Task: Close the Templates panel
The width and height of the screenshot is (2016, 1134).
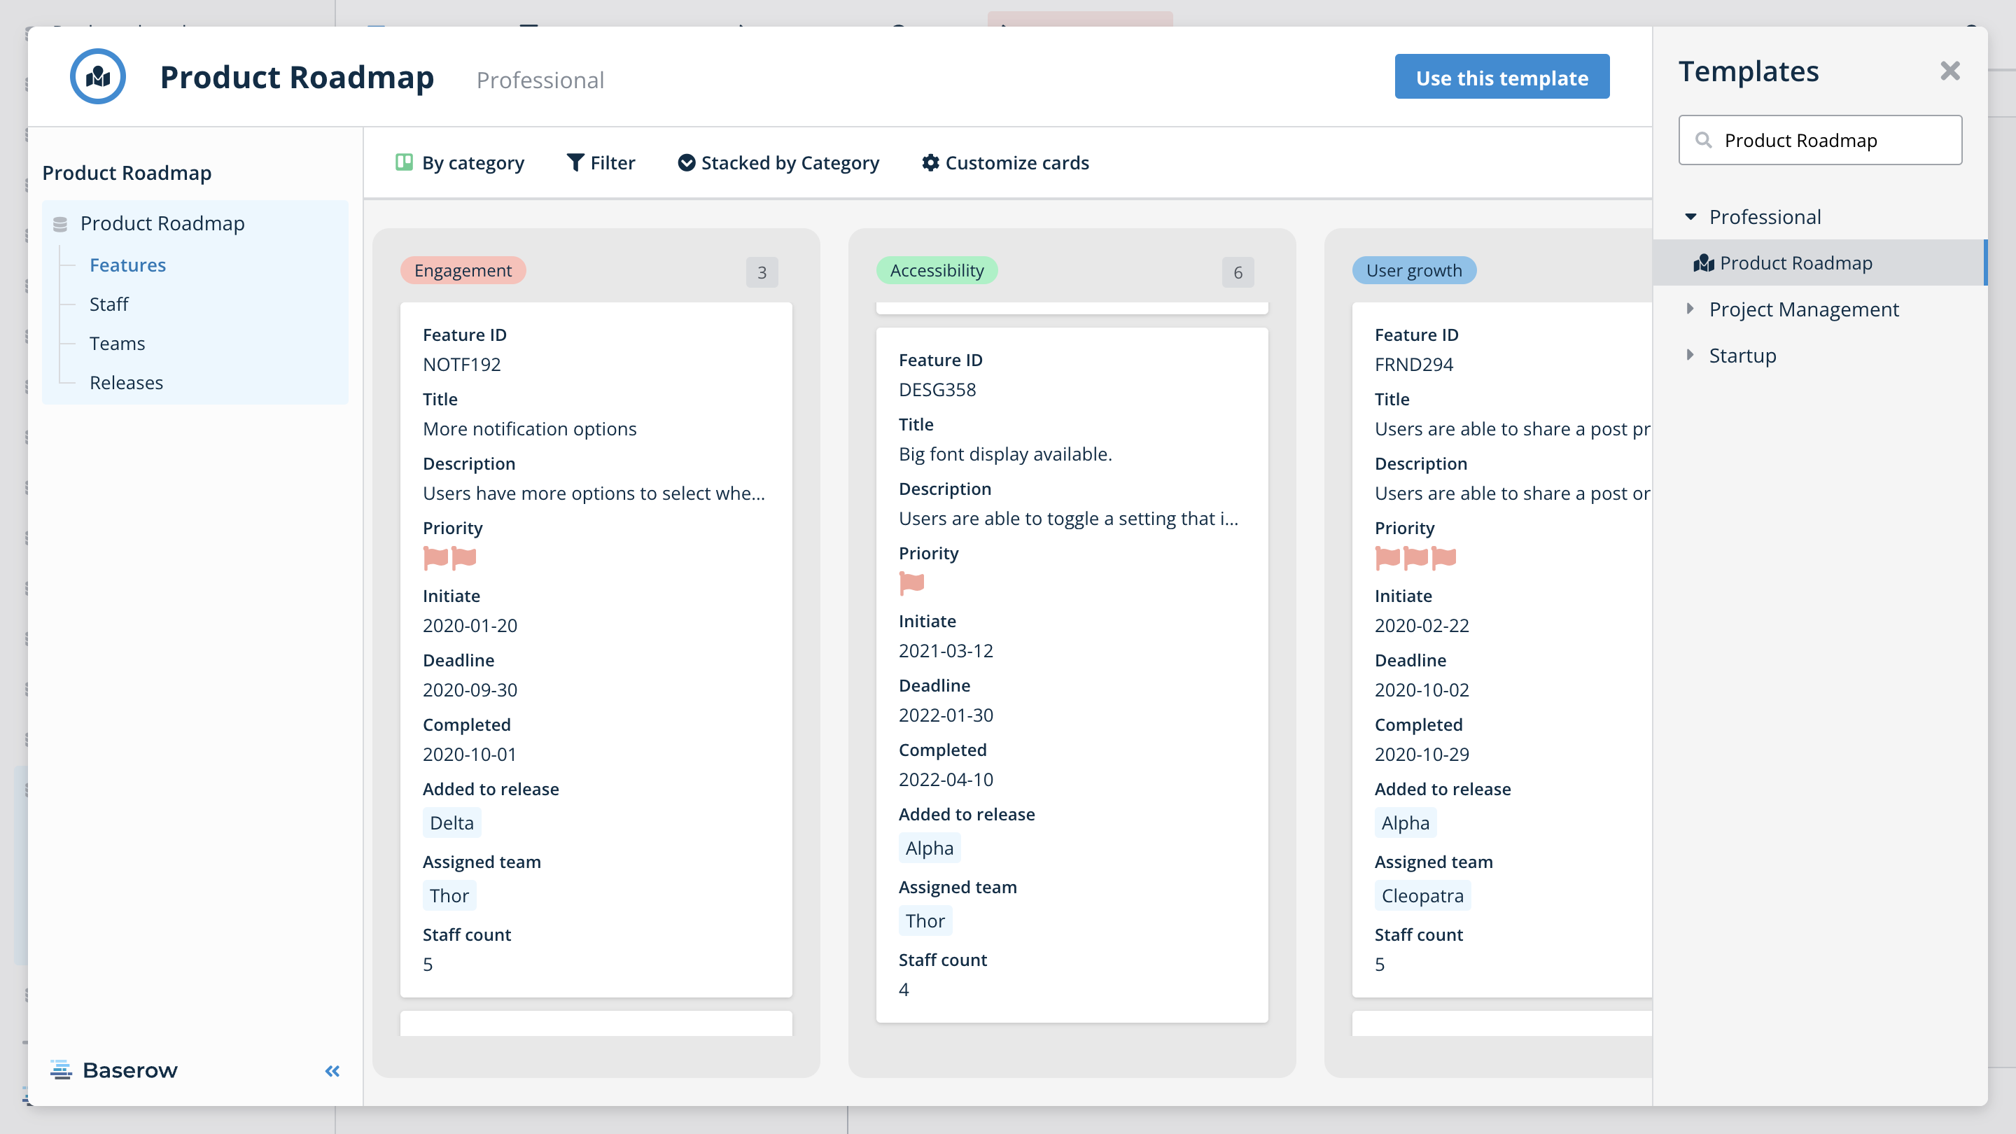Action: (1949, 71)
